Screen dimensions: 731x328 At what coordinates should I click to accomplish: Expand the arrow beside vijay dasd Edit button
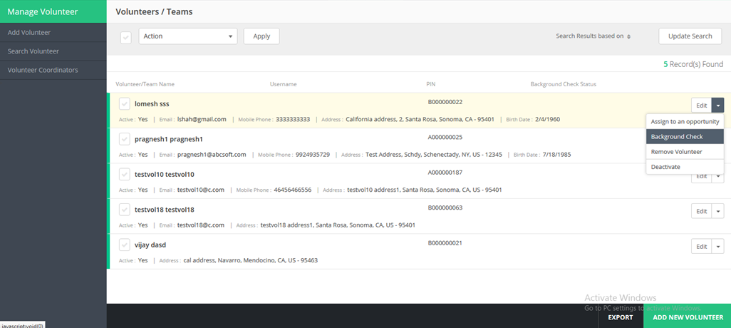pos(718,246)
